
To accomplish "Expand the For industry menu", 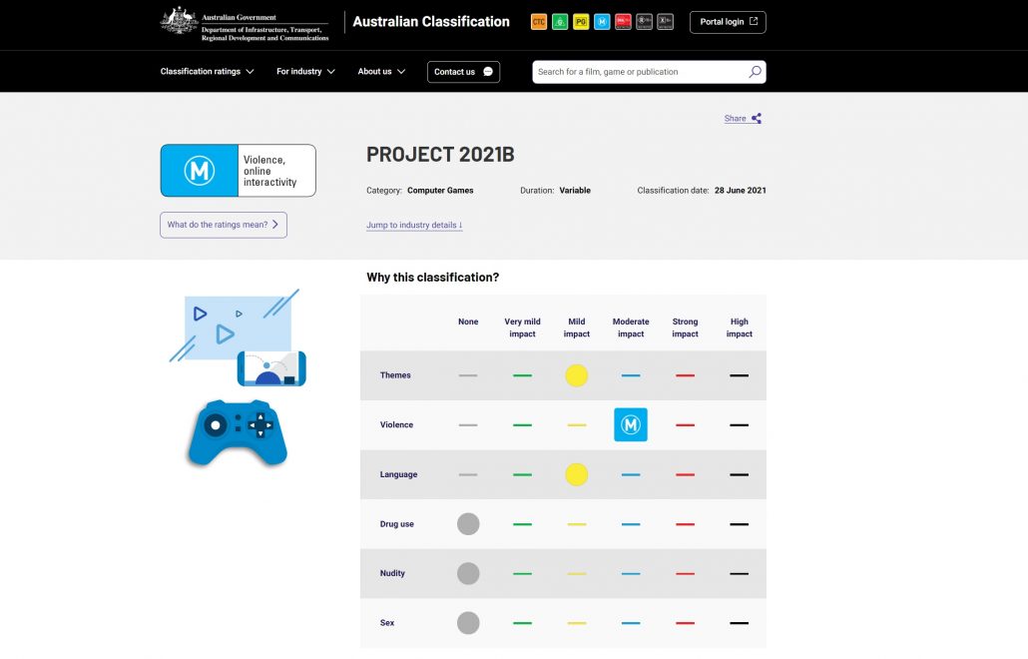I will pyautogui.click(x=305, y=72).
